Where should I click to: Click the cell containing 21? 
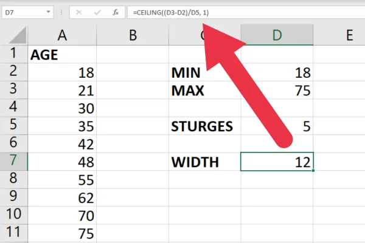[x=62, y=90]
